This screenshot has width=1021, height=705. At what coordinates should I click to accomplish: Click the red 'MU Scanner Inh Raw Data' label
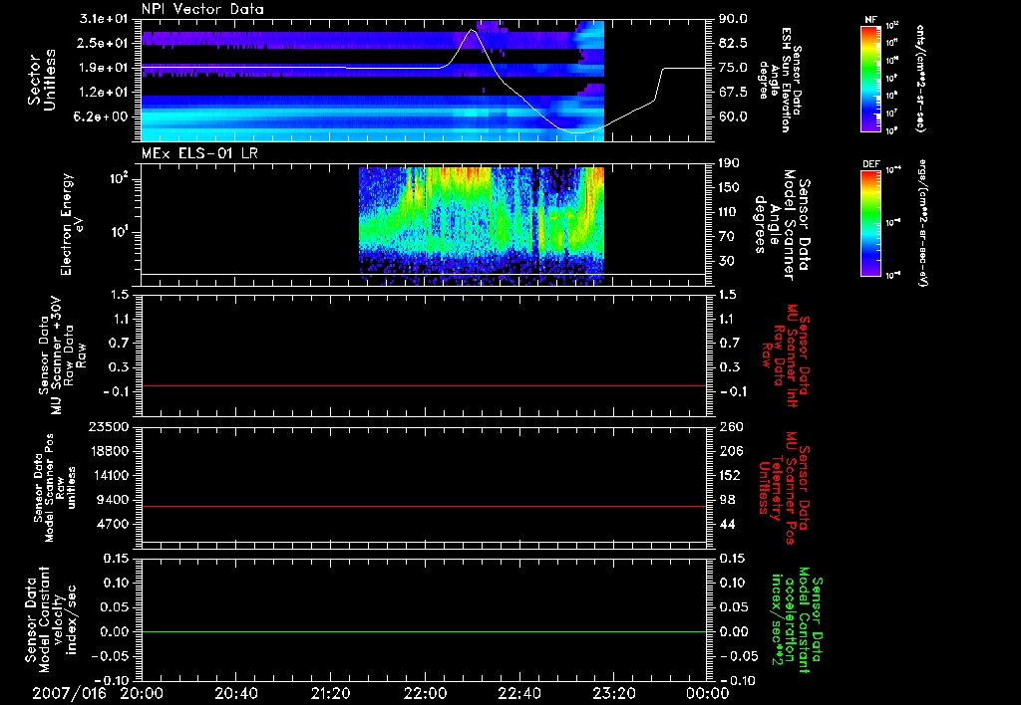point(786,355)
